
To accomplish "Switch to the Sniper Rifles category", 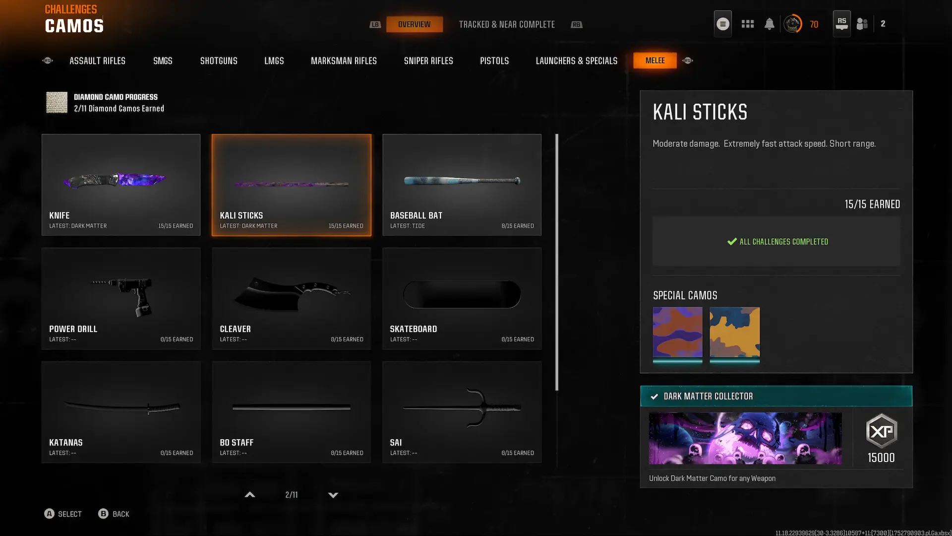I will [428, 61].
